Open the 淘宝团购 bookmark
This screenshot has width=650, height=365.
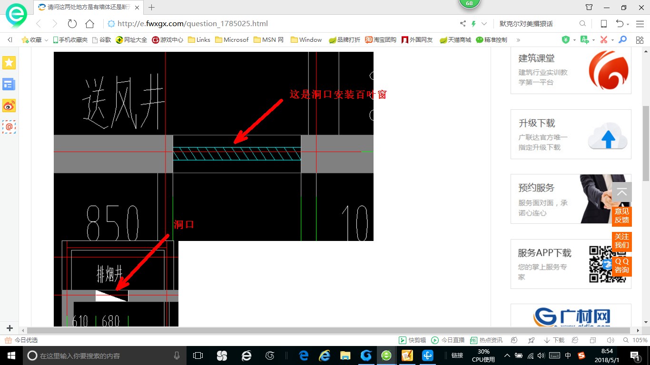[381, 40]
